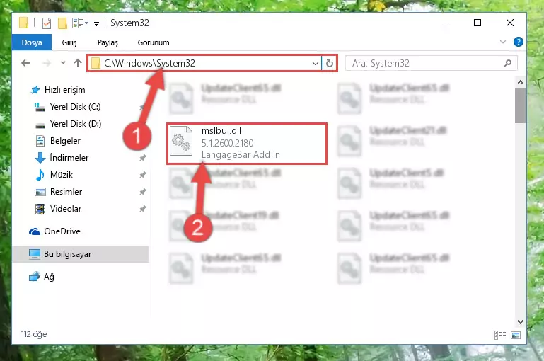Expand the ribbon with the chevron

pos(503,42)
